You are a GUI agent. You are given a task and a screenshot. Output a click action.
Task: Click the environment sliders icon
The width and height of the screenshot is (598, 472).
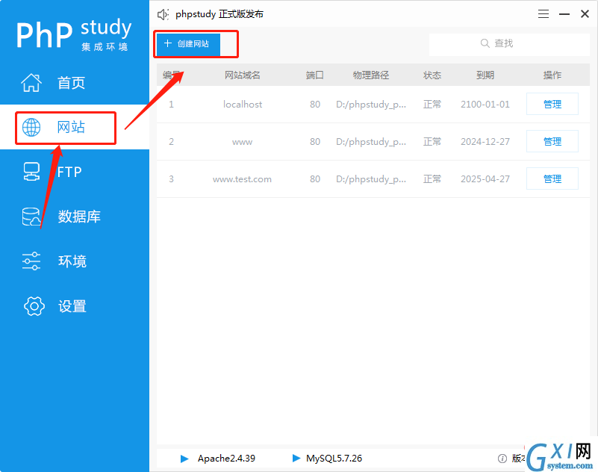pos(31,261)
